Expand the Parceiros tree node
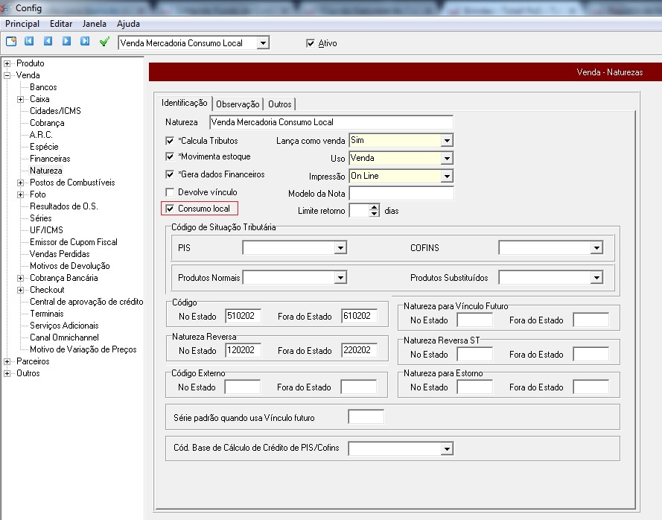Image resolution: width=662 pixels, height=520 pixels. pyautogui.click(x=7, y=361)
